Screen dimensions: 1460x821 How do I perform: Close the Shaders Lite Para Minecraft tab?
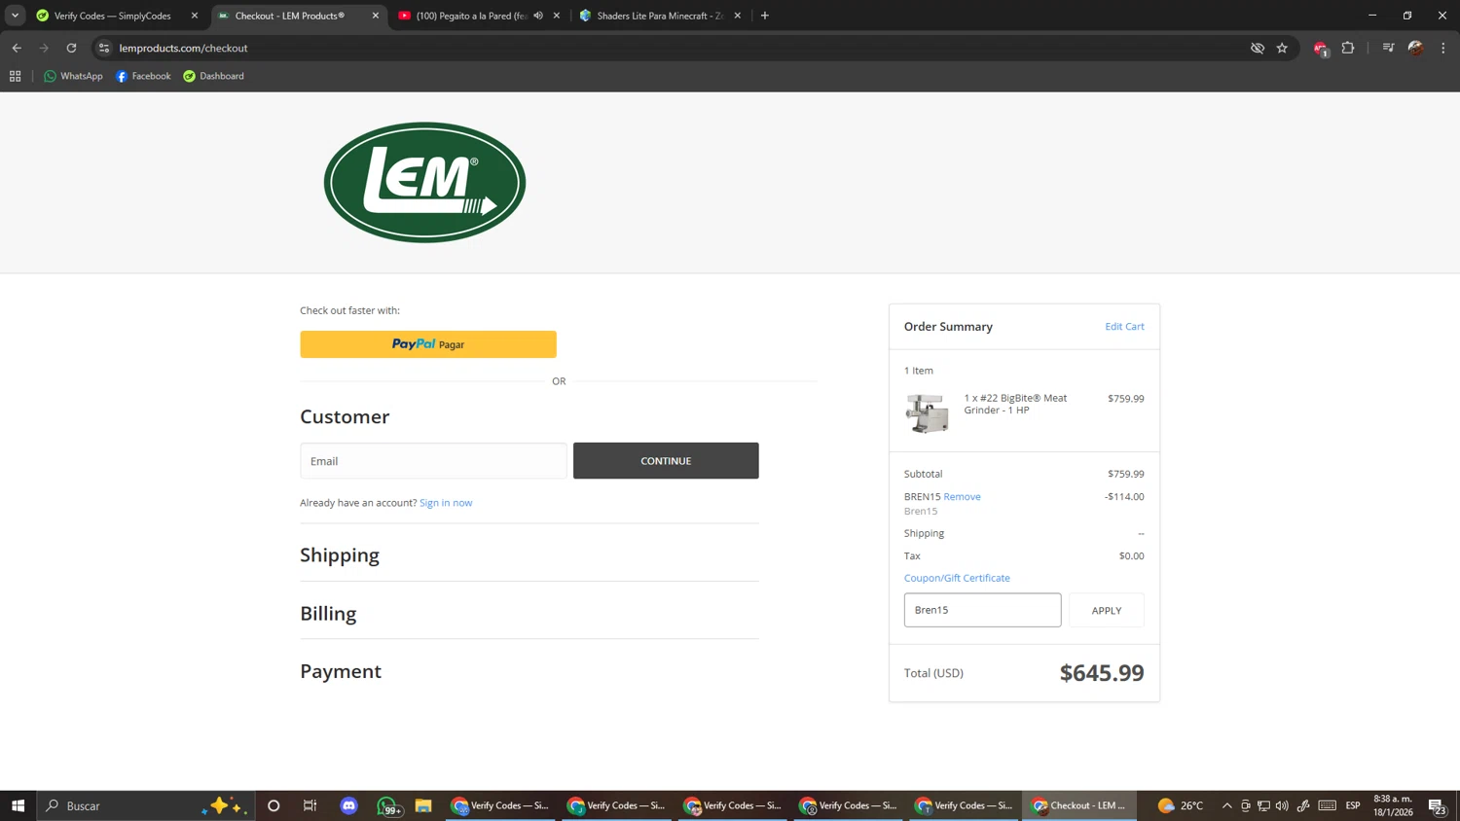(738, 16)
